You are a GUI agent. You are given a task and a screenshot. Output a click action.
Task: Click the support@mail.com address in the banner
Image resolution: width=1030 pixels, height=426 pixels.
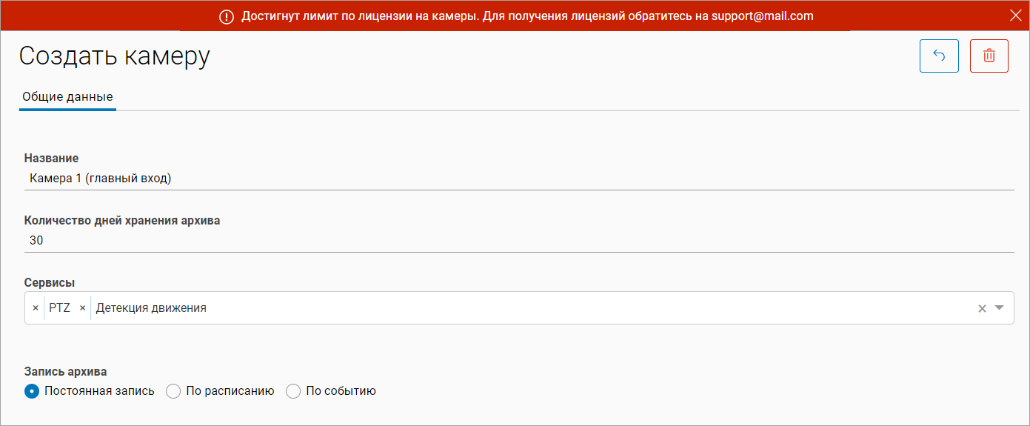point(762,16)
